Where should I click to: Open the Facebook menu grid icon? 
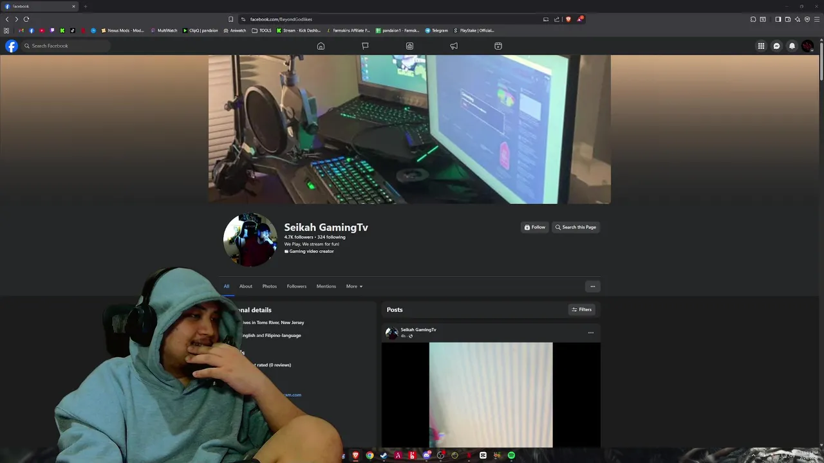pos(761,46)
